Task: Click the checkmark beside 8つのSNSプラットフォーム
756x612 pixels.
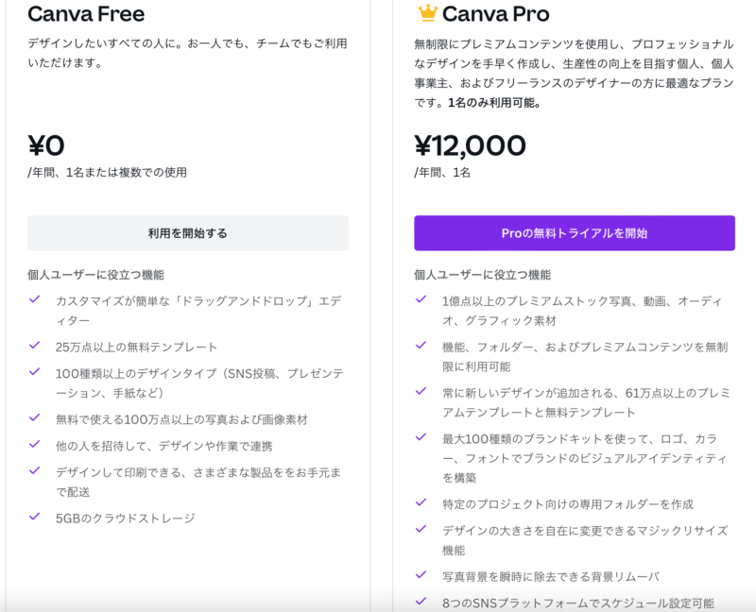Action: click(x=421, y=602)
